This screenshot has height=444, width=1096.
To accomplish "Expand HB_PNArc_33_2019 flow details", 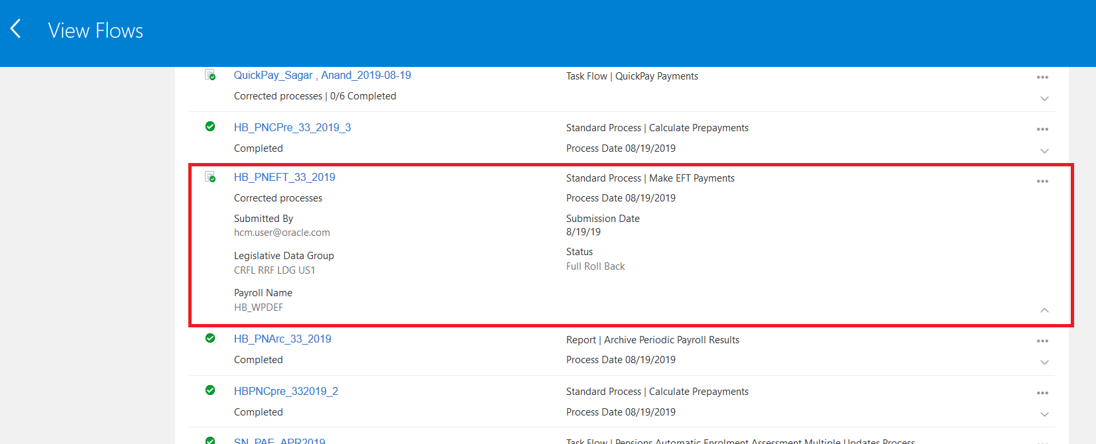I will [1044, 362].
